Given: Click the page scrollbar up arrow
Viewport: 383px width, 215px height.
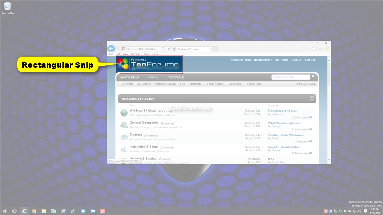Looking at the screenshot, I should (x=329, y=60).
